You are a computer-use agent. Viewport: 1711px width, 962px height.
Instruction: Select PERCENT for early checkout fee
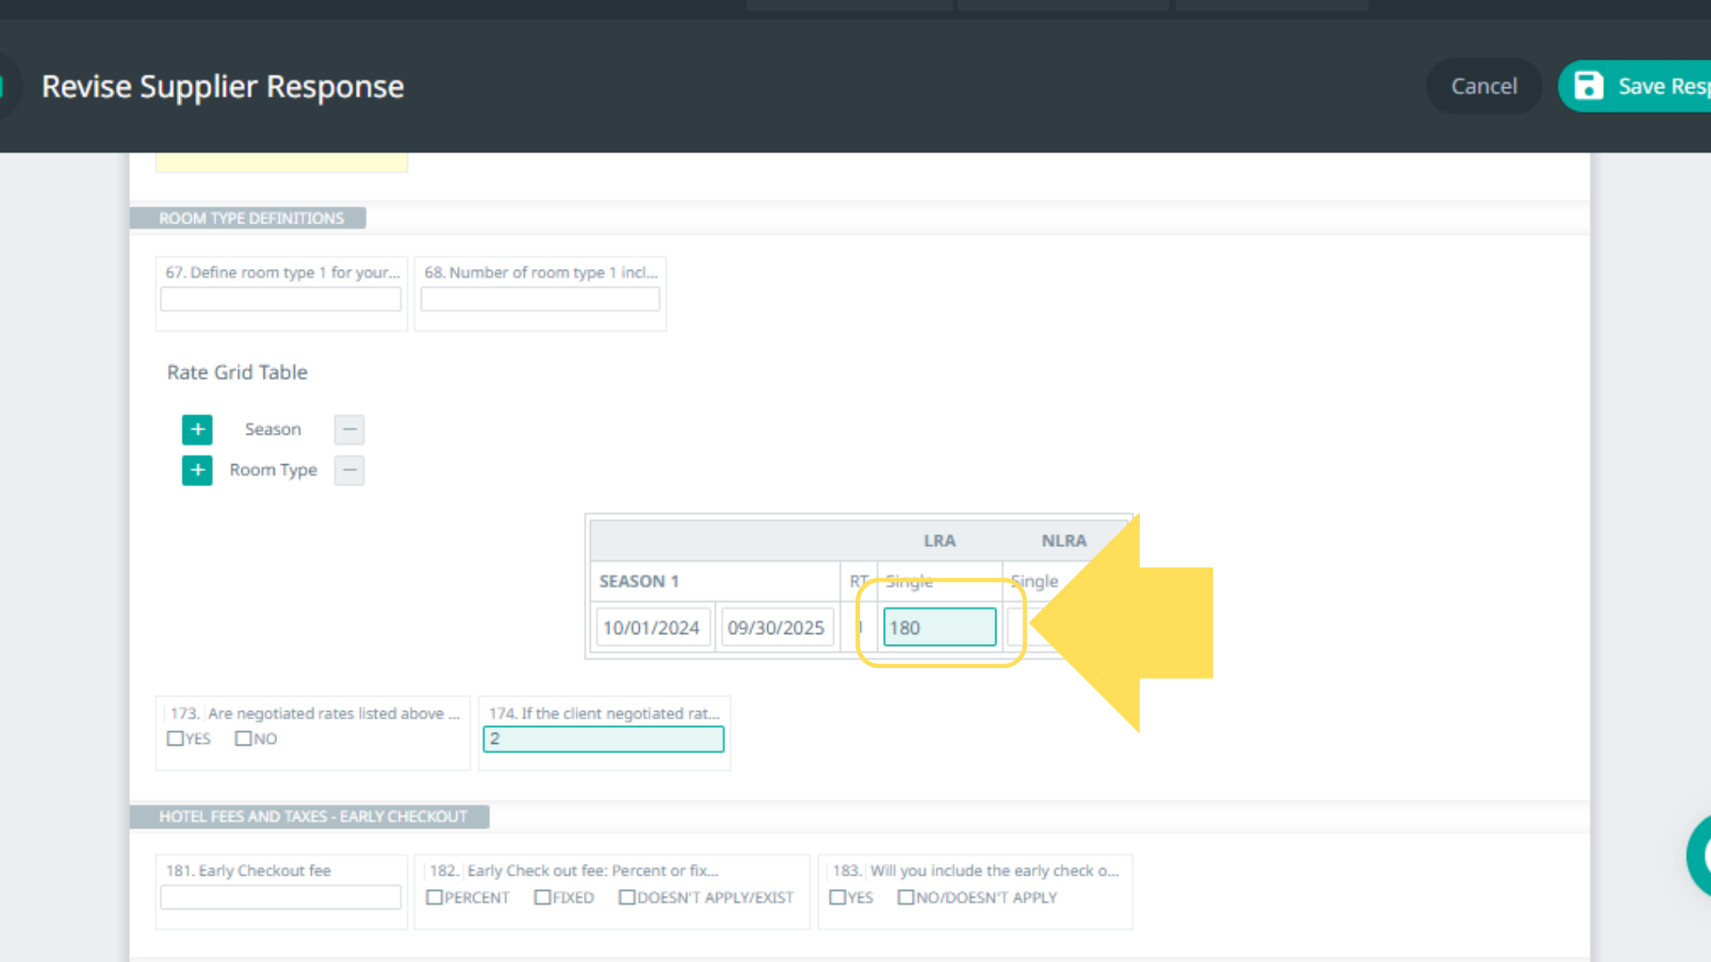(435, 897)
